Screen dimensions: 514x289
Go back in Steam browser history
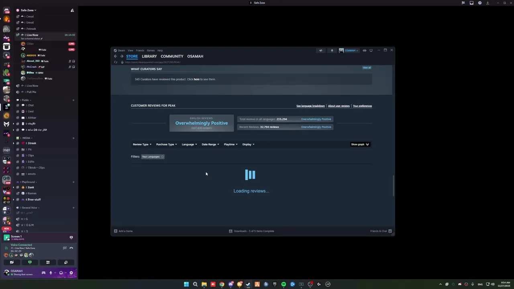116,56
